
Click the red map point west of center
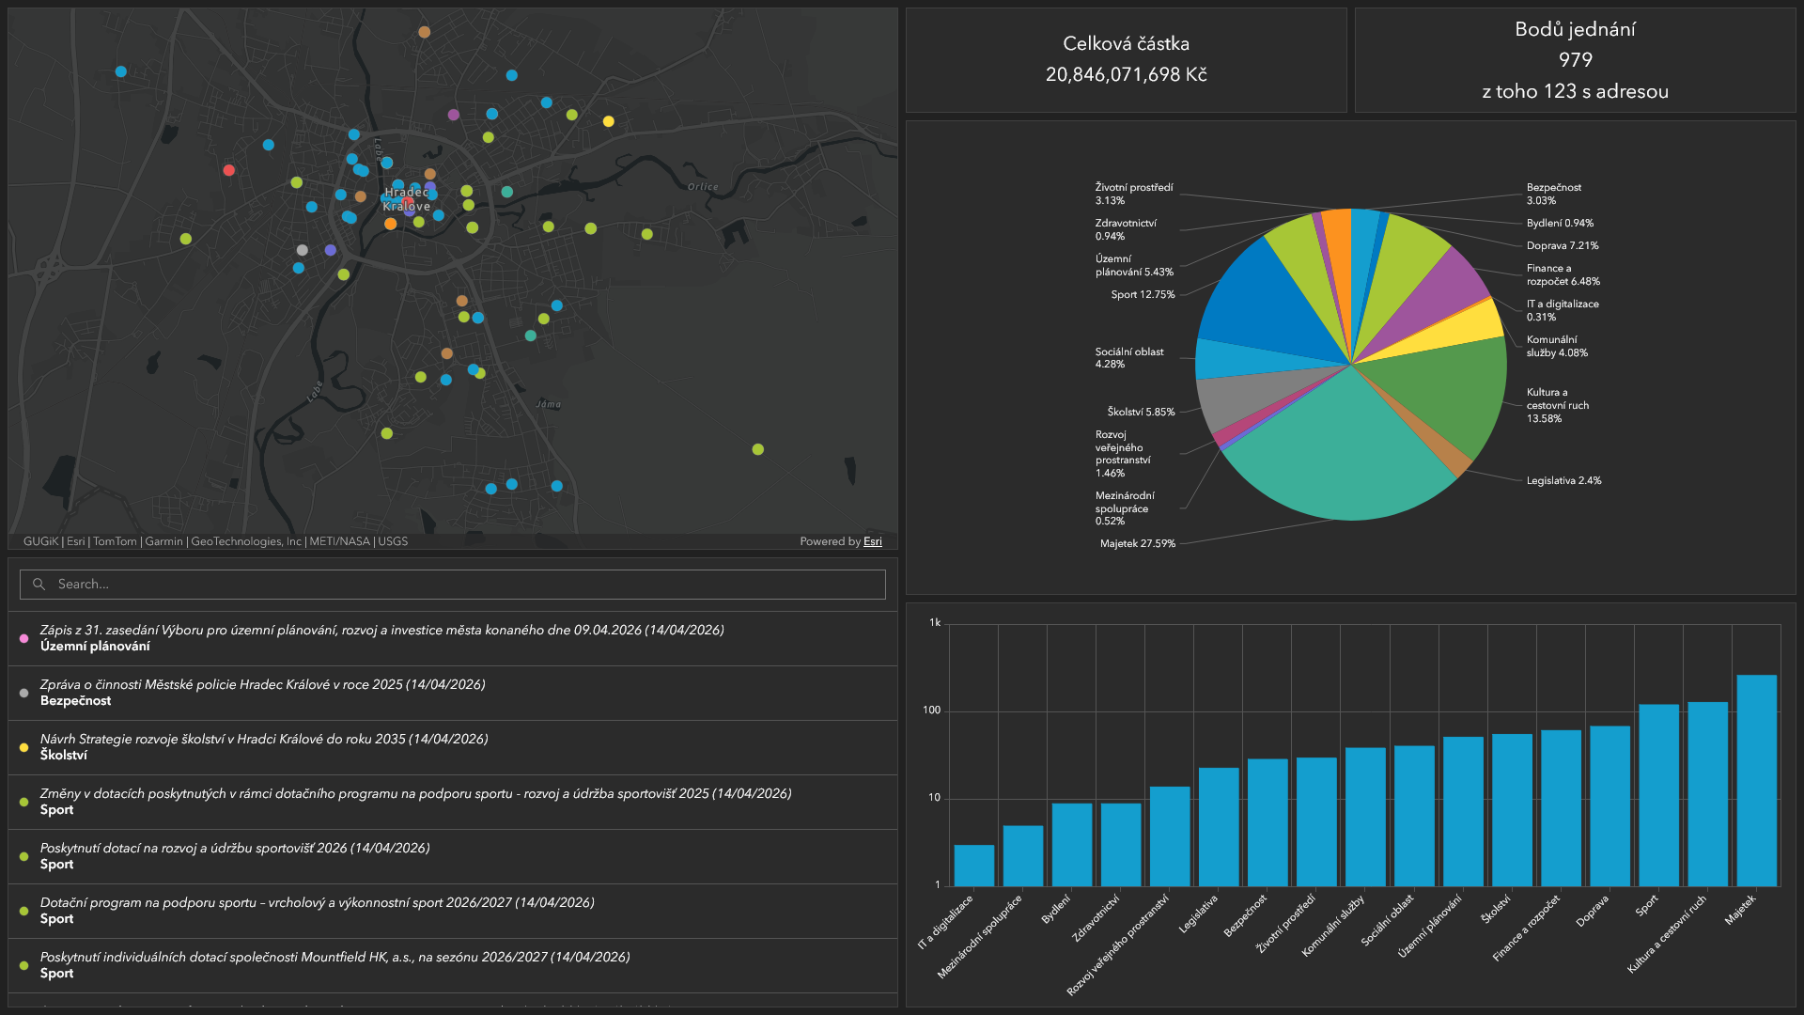[228, 170]
